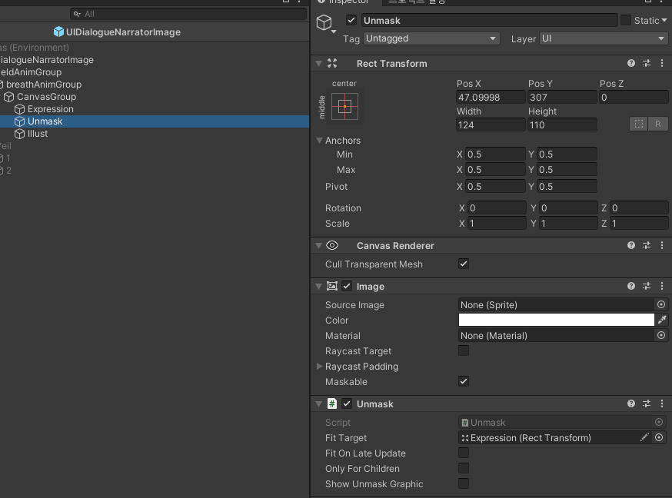
Task: Click the UIDialogueNarratorImage prefab header
Action: point(124,32)
